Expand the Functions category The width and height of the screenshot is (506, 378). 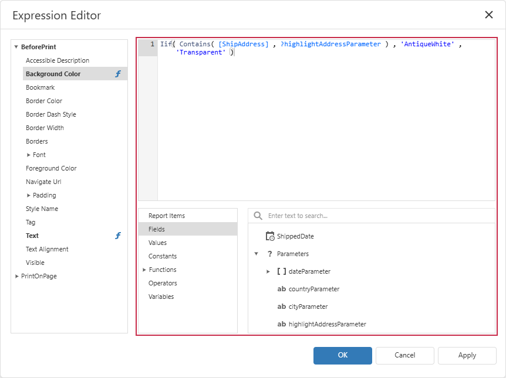pos(144,270)
